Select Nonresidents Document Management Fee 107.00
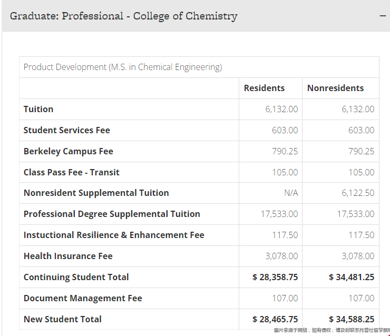This screenshot has height=336, width=390. [x=361, y=298]
